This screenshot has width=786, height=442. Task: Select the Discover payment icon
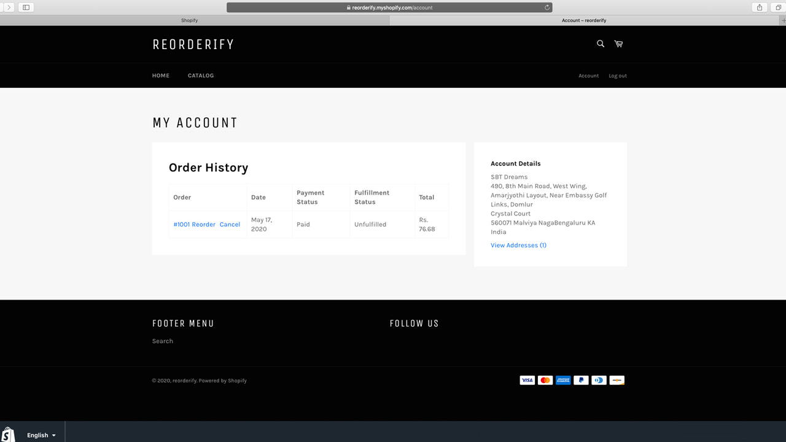point(616,380)
